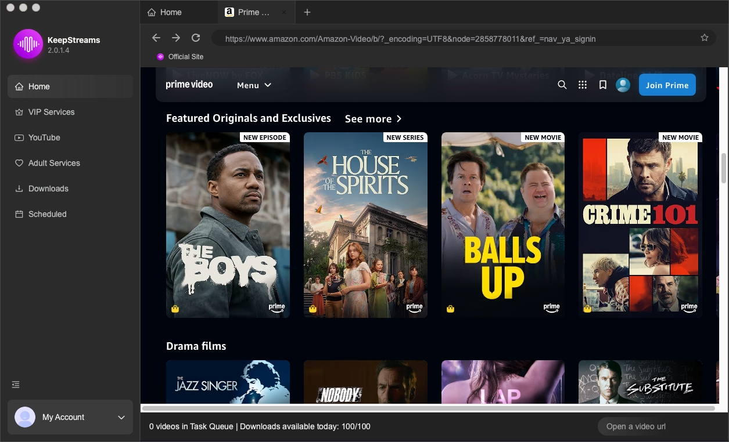729x442 pixels.
Task: Expand the Prime Video Menu dropdown
Action: tap(254, 85)
